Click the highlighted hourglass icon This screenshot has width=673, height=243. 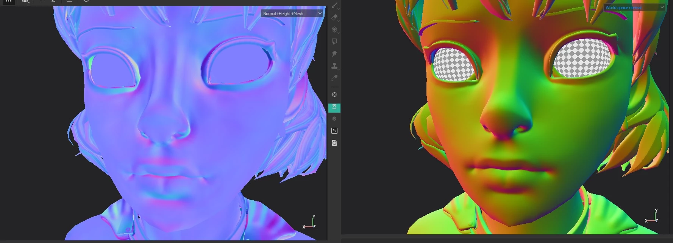pos(334,108)
